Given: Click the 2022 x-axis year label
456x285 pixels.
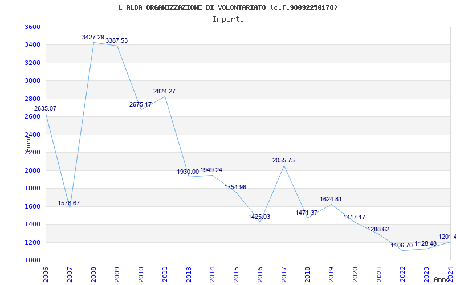Looking at the screenshot, I should point(403,275).
